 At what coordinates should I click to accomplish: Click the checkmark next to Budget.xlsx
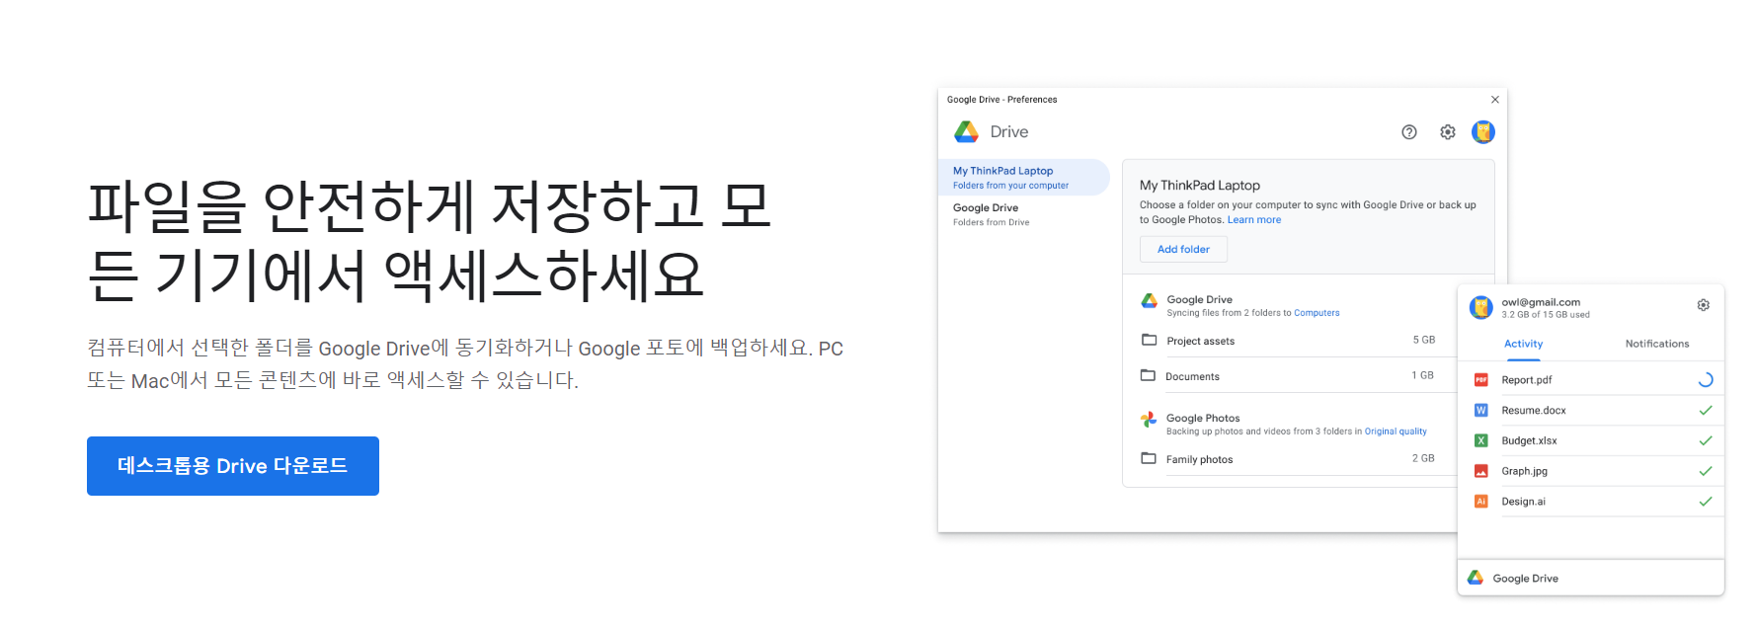point(1706,440)
